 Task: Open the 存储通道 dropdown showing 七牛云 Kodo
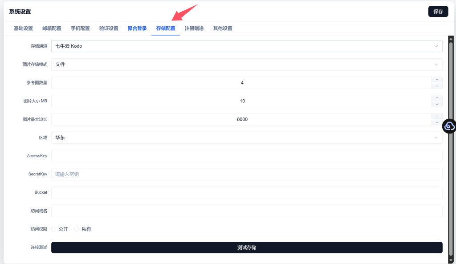click(247, 46)
